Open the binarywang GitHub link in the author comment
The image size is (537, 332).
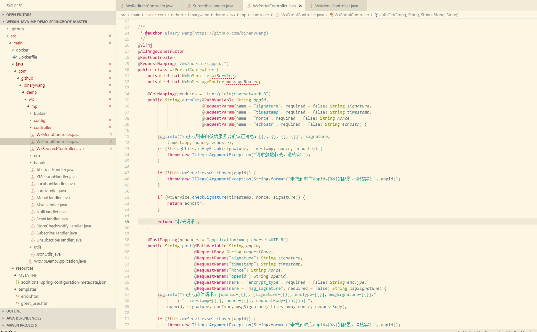pos(230,33)
